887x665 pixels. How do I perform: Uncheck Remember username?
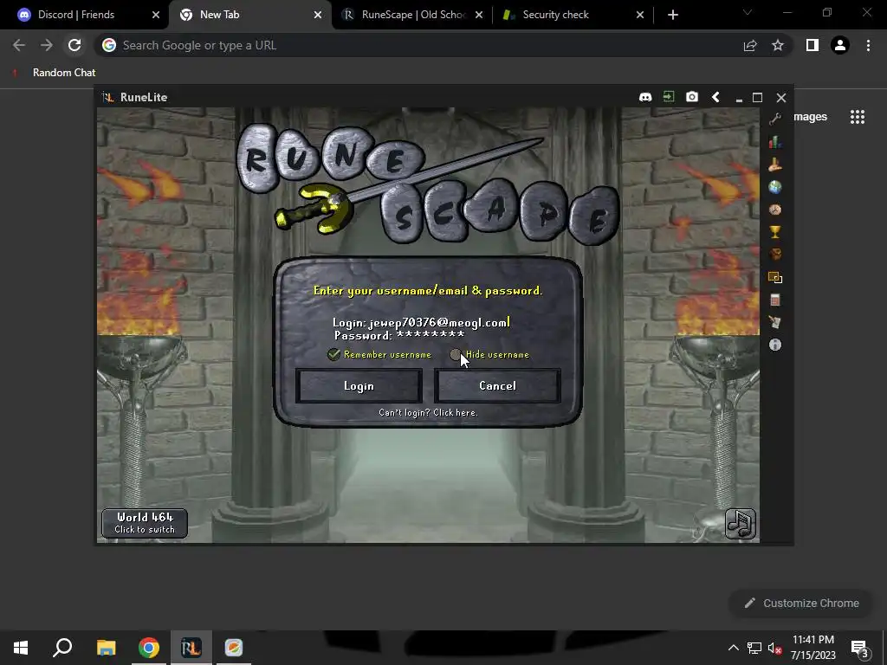(x=333, y=354)
